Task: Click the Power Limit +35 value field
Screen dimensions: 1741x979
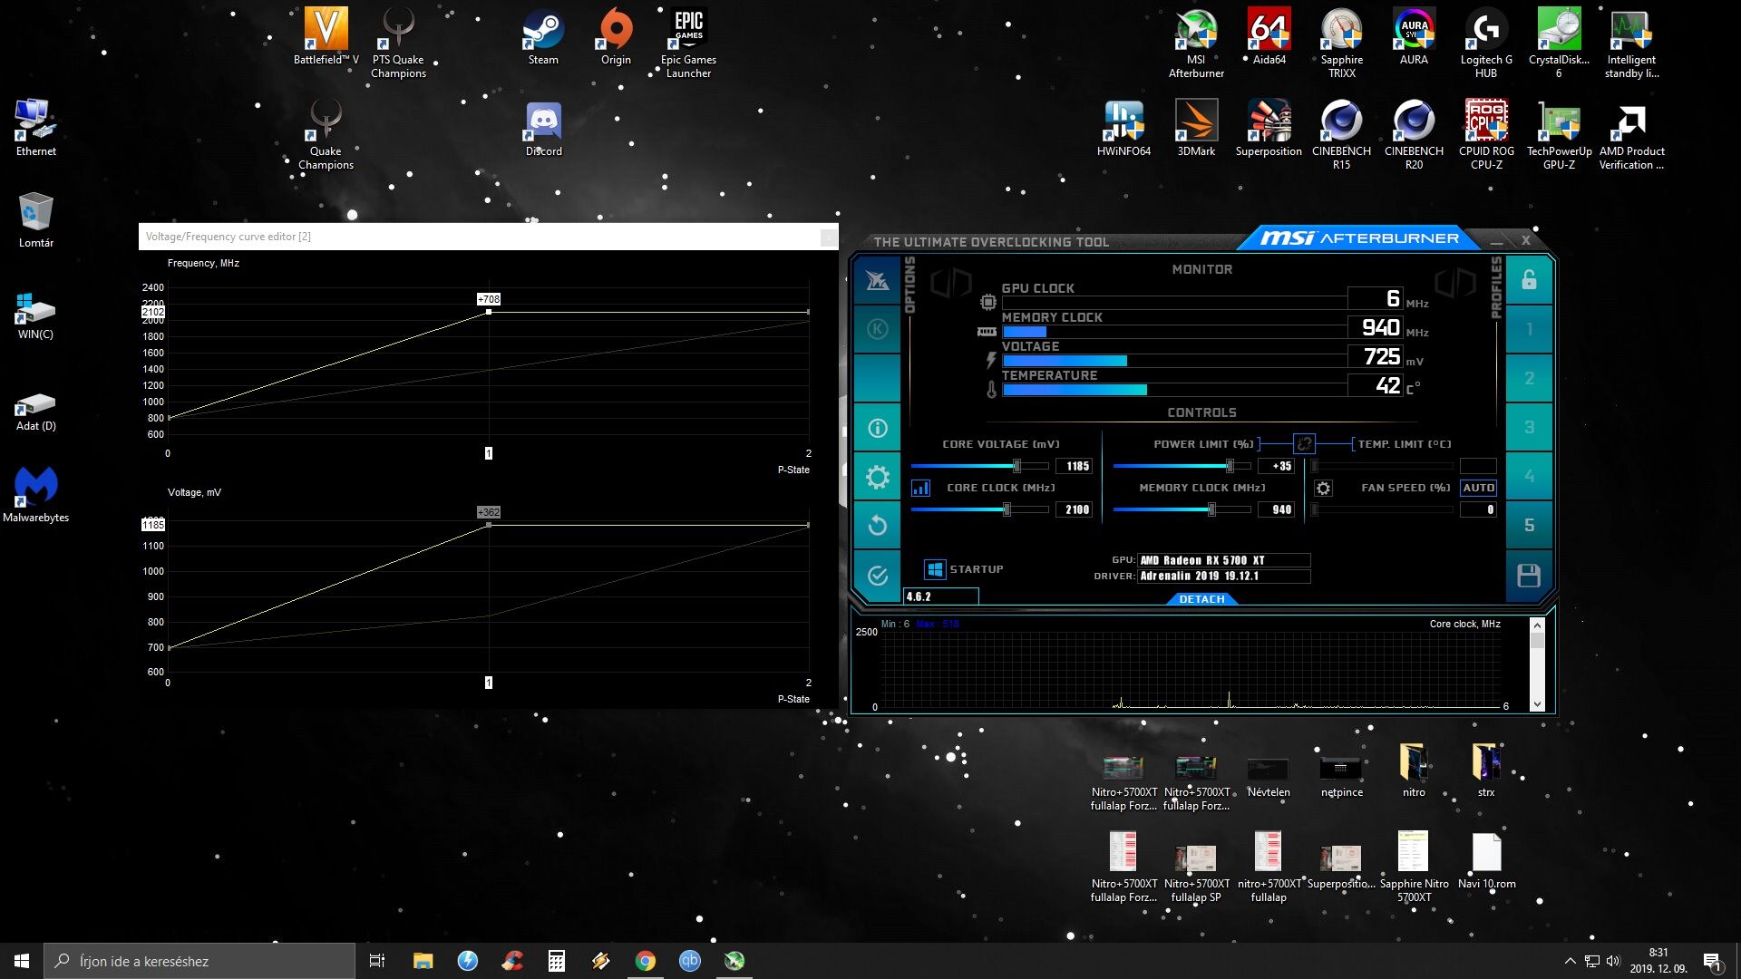Action: 1277,466
